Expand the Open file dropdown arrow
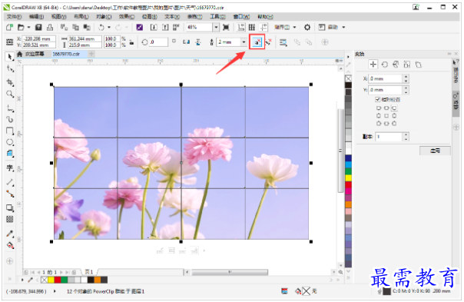Image resolution: width=464 pixels, height=302 pixels. pyautogui.click(x=28, y=27)
